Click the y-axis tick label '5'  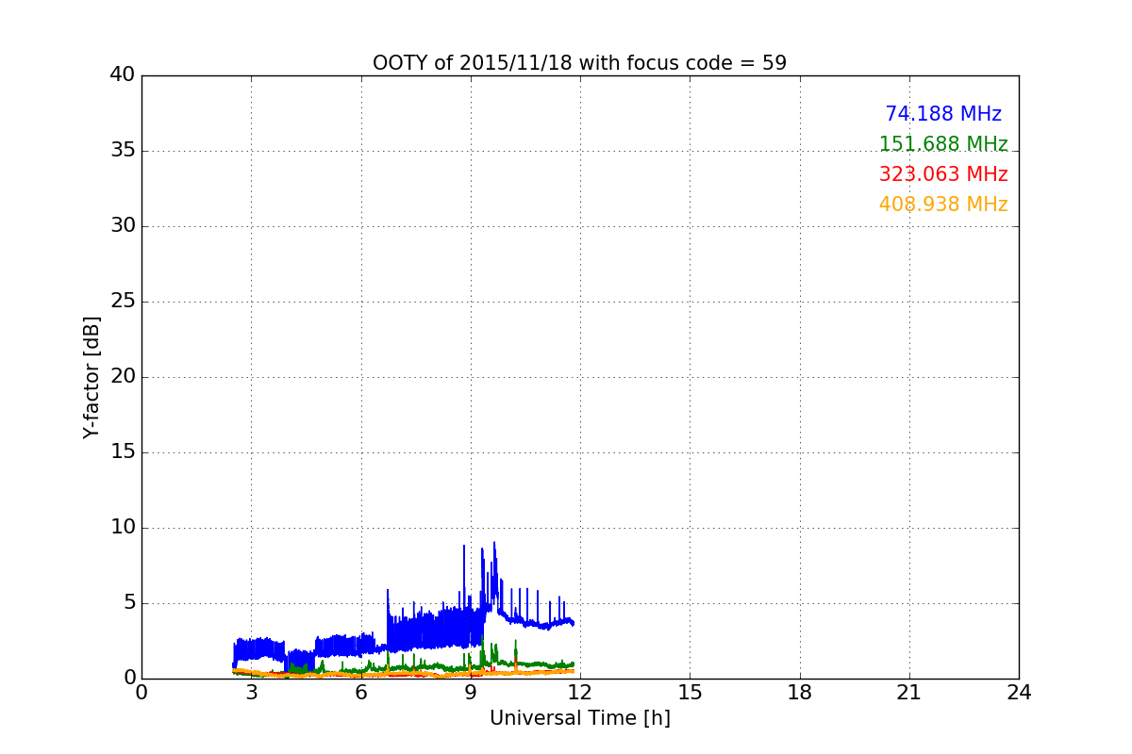point(129,603)
